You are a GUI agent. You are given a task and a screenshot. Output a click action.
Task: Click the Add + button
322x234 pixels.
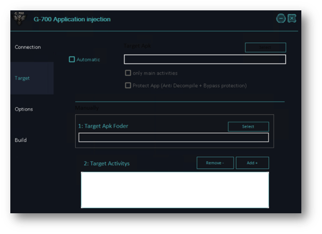pos(252,163)
